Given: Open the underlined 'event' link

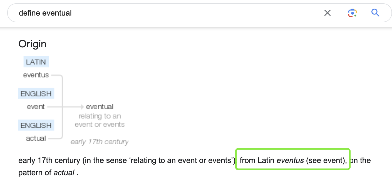Looking at the screenshot, I should (333, 160).
